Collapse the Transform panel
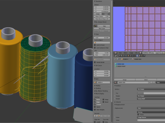The width and height of the screenshot is (165, 123). coord(95,1)
